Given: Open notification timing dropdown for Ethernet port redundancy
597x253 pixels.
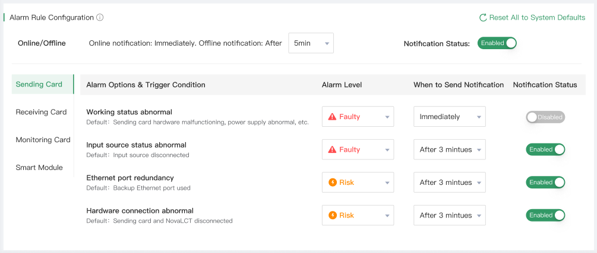Looking at the screenshot, I should click(x=449, y=182).
